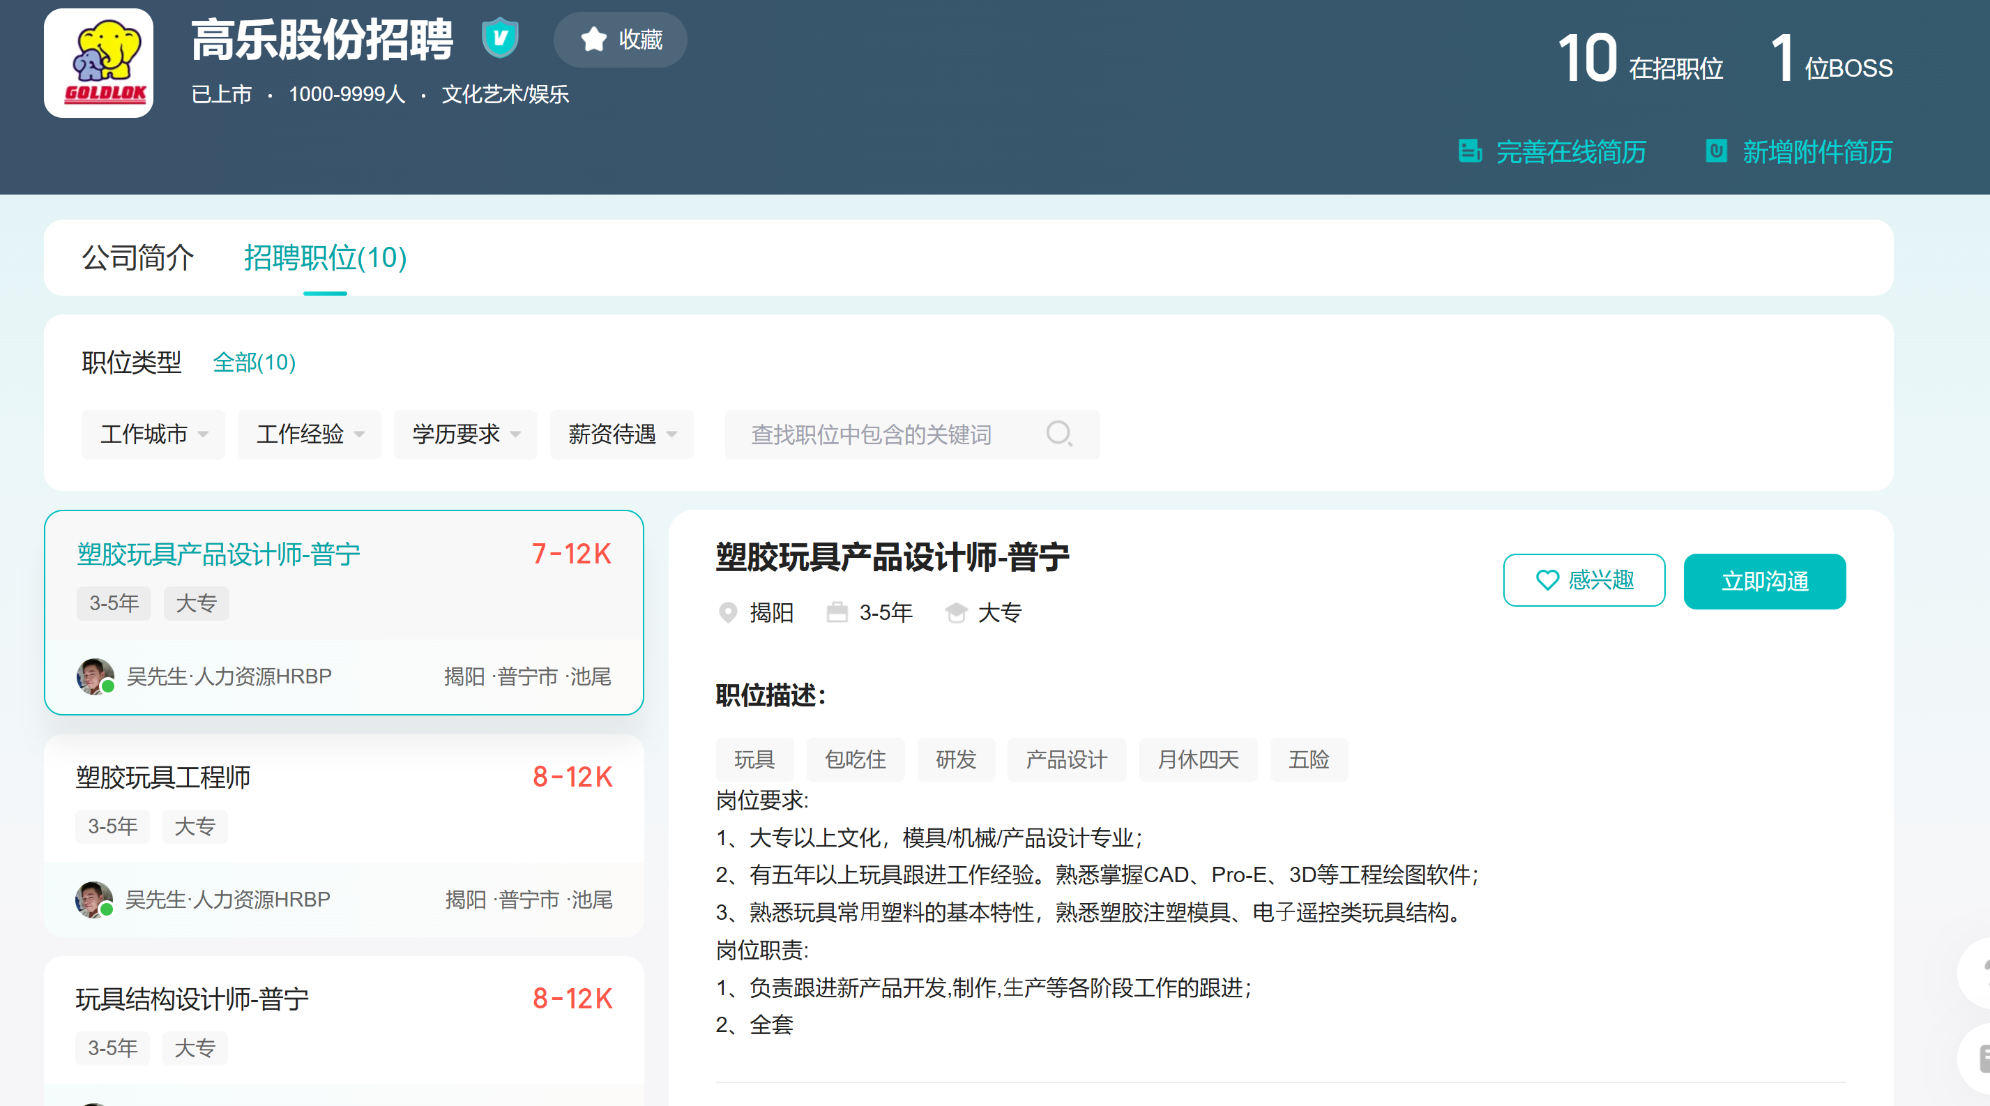Screen dimensions: 1990x1106
Task: Click the heart icon in 感兴趣 button
Action: point(1547,580)
